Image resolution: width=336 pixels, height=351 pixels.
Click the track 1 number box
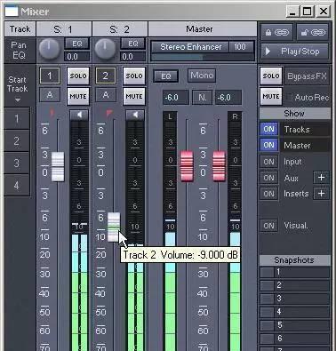(50, 76)
